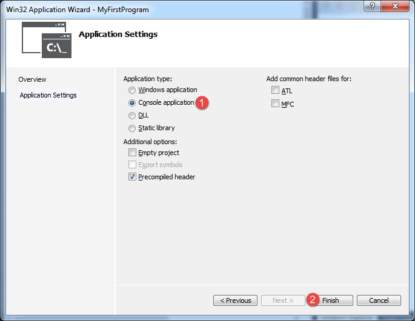Image resolution: width=415 pixels, height=321 pixels.
Task: Click the "Additional options:" label
Action: point(150,142)
